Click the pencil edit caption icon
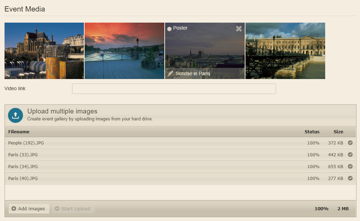Screen dimensions: 360x221 [170, 73]
